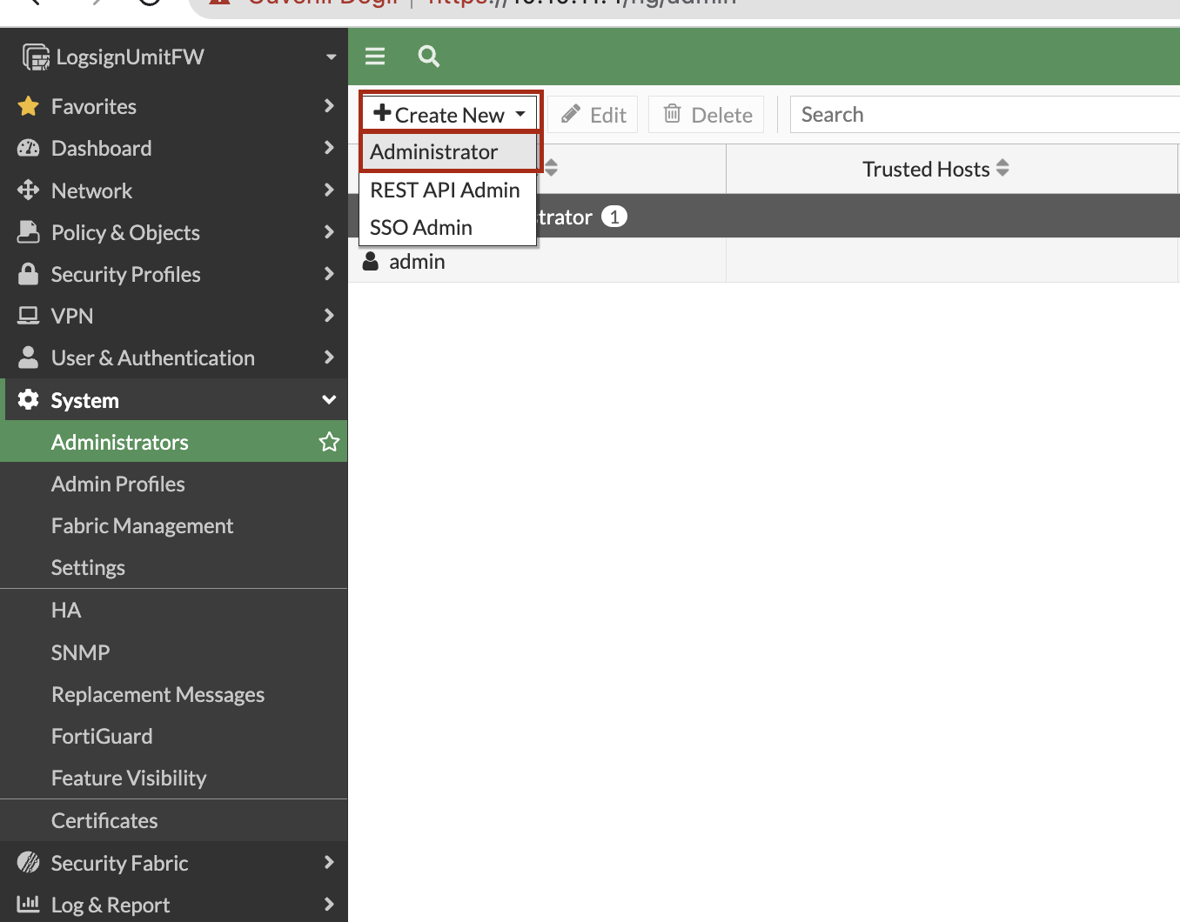The height and width of the screenshot is (922, 1180).
Task: Choose REST API Admin option
Action: click(448, 190)
